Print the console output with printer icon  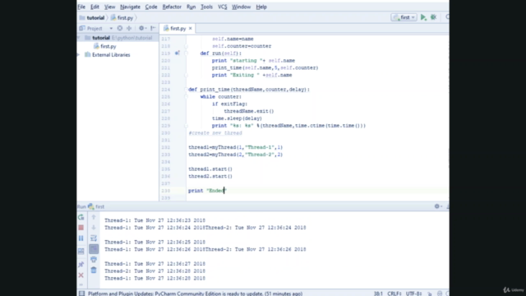[94, 260]
